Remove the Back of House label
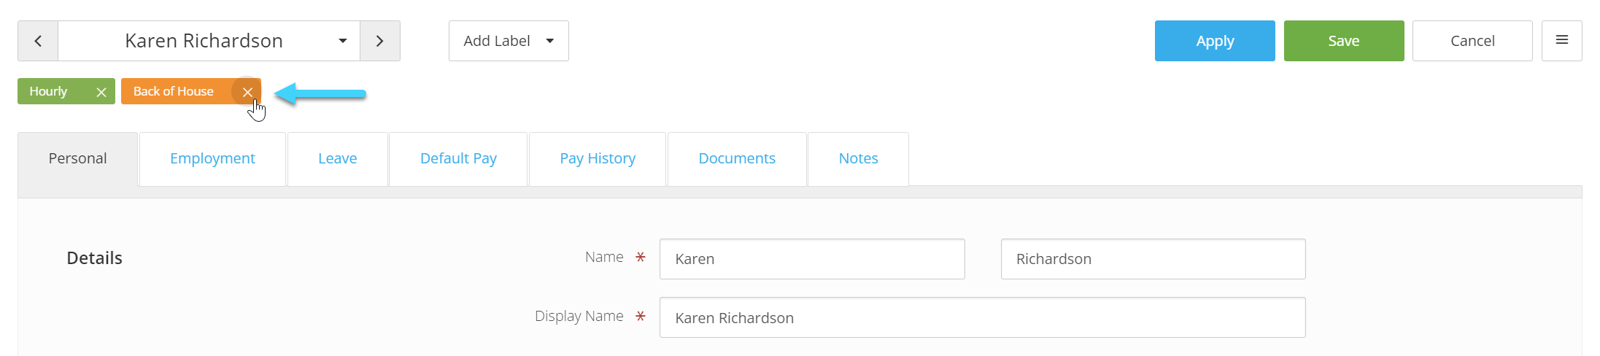Screen dimensions: 1600x356 pos(247,92)
